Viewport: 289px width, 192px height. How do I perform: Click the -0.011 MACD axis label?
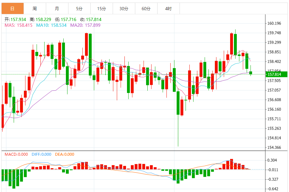pyautogui.click(x=272, y=170)
